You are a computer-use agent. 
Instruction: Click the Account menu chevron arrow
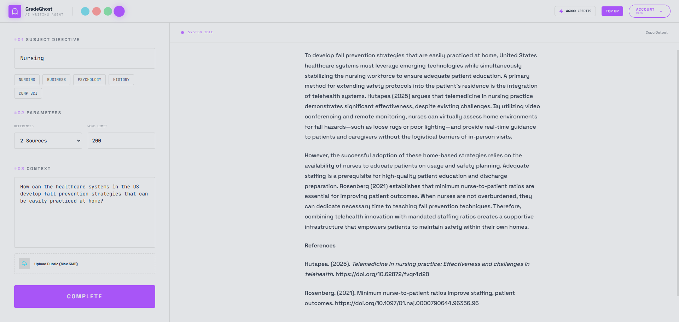pos(661,11)
